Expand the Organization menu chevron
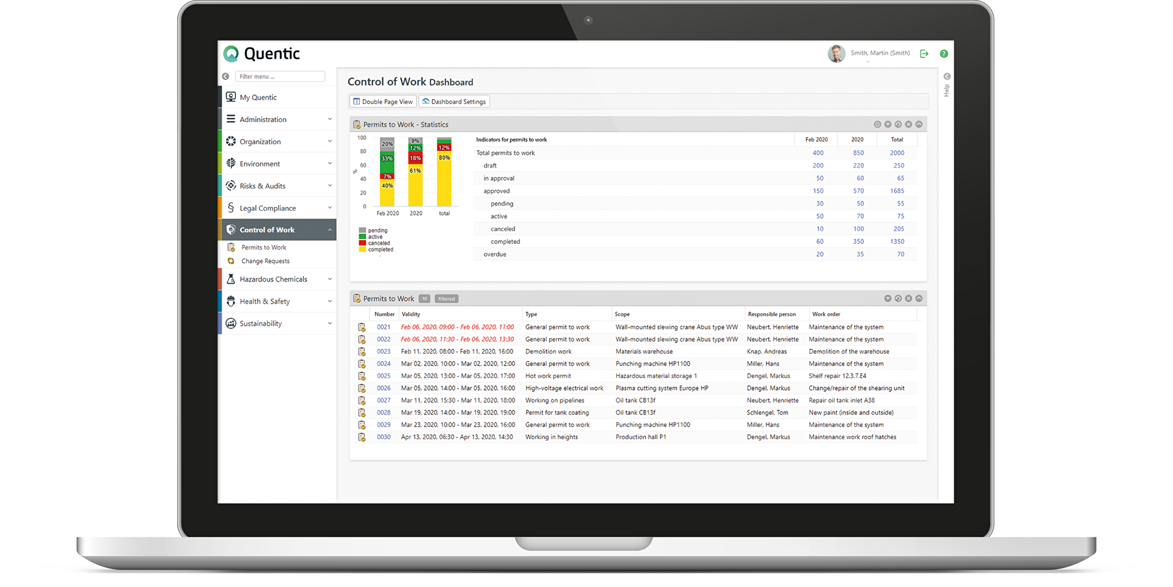Viewport: 1173px width, 587px height. point(330,141)
